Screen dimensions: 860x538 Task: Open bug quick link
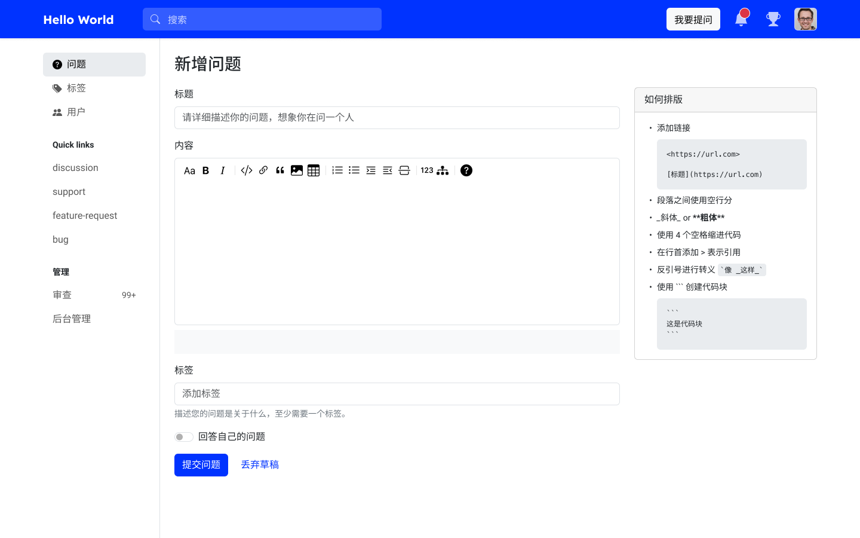[x=94, y=240]
